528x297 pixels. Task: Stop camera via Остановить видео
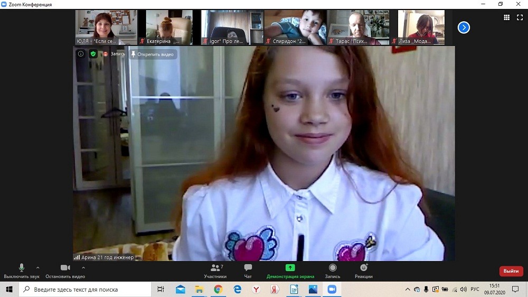[65, 271]
